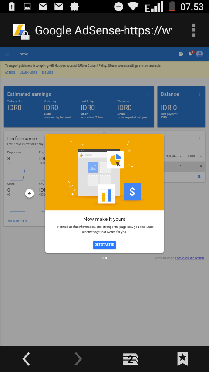The height and width of the screenshot is (372, 209).
Task: Click LEARN MORE in consent banner
Action: click(28, 73)
